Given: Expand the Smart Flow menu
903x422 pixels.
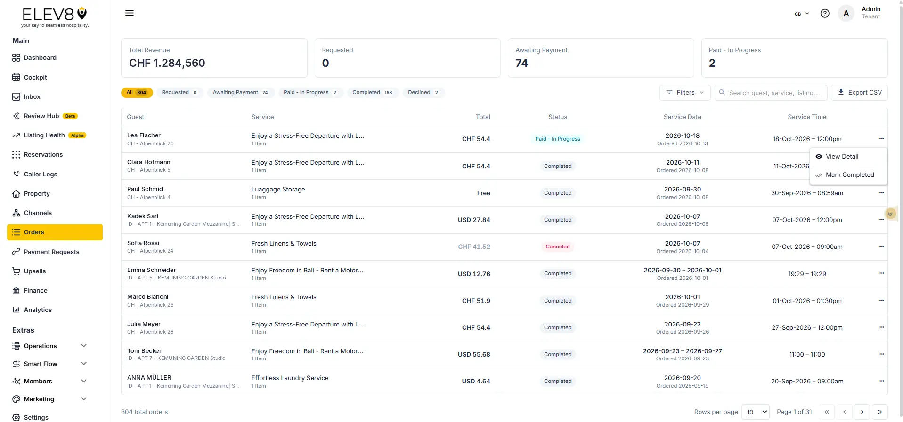Looking at the screenshot, I should [50, 364].
